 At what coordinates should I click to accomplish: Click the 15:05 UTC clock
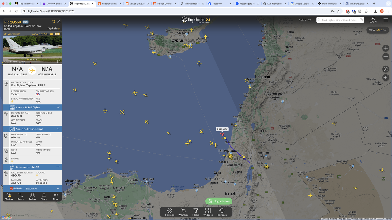pos(305,20)
